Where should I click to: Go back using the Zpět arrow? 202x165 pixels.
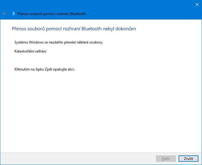(5, 13)
